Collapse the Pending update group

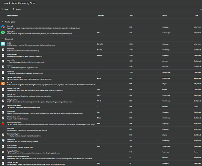point(2,21)
